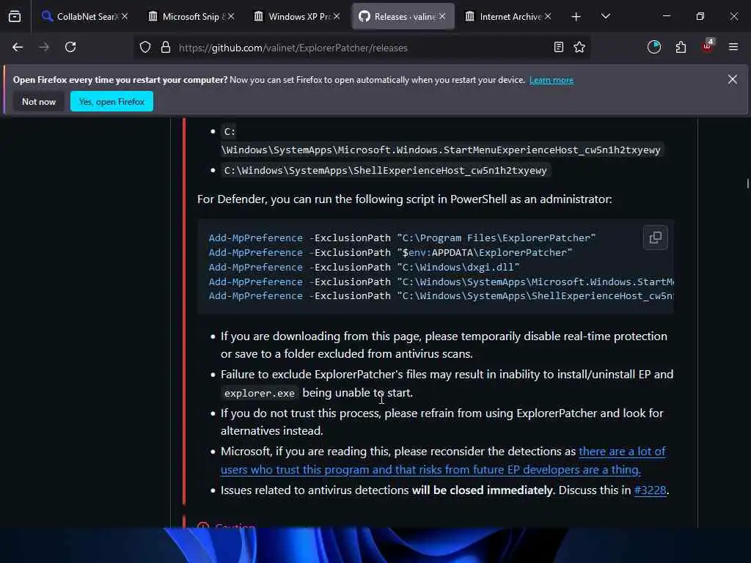The image size is (751, 563).
Task: Click the "C:\Program Files\ExplorerPatcher" script line
Action: pyautogui.click(x=403, y=238)
